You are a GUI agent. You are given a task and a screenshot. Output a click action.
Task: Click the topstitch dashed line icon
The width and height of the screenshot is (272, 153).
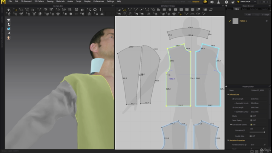tap(193, 14)
